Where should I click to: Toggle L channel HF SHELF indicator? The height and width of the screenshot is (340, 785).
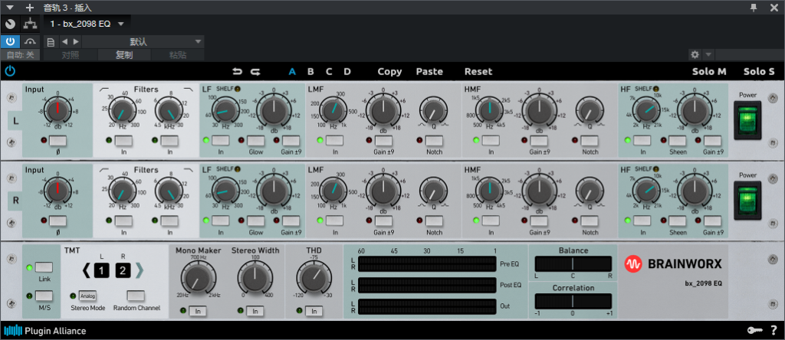656,90
